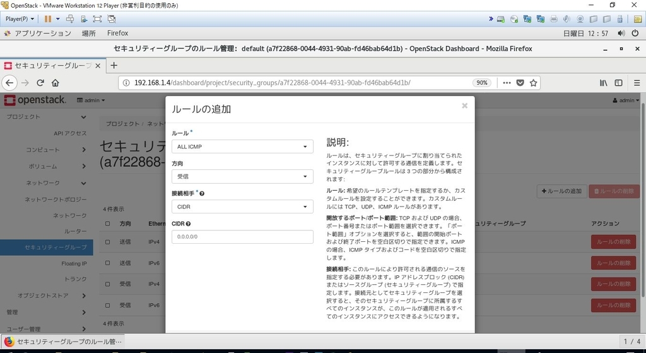Viewport: 646px width, 353px height.
Task: Click the printer device icon
Action: click(x=554, y=19)
